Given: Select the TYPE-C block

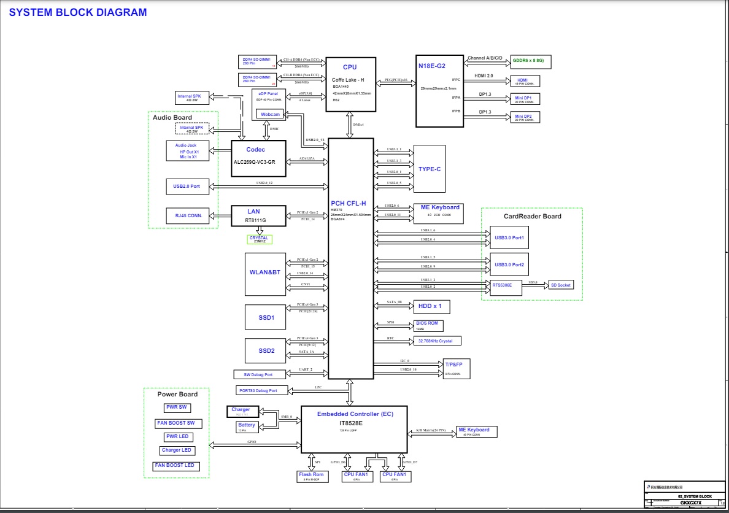Looking at the screenshot, I should pos(430,169).
